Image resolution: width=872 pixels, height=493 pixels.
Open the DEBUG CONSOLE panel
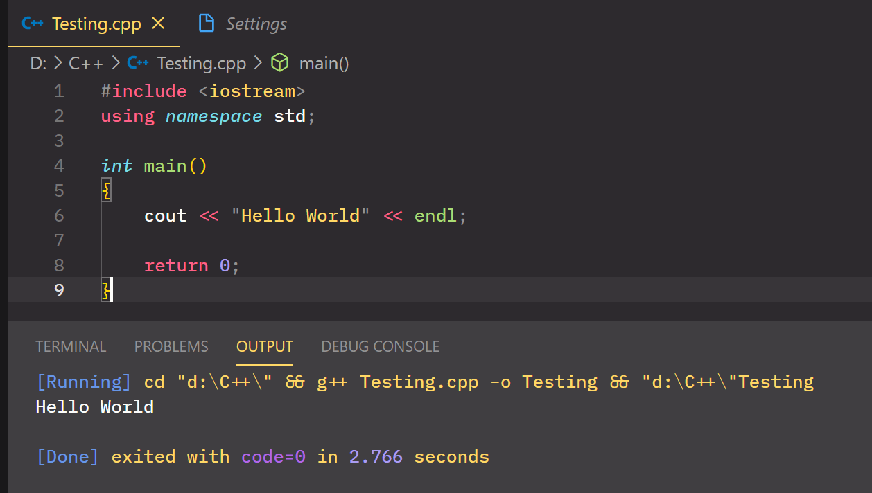click(x=380, y=346)
